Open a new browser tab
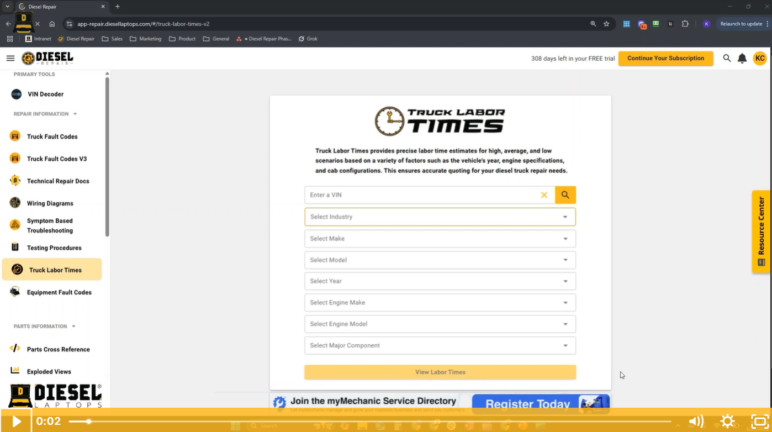This screenshot has width=772, height=432. tap(118, 7)
